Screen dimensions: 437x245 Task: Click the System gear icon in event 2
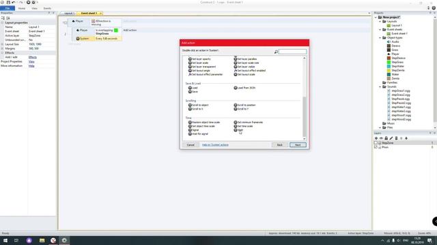(x=78, y=39)
